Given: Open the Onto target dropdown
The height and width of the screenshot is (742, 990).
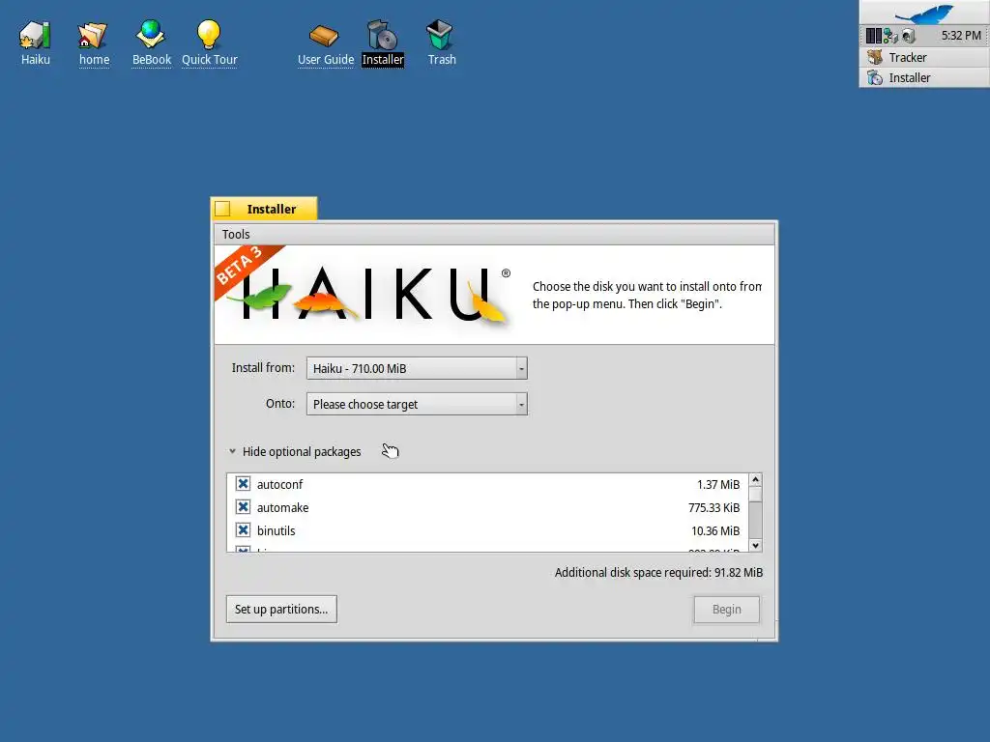Looking at the screenshot, I should click(x=417, y=404).
